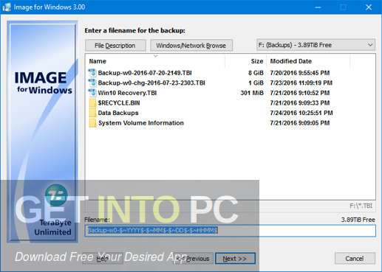
Task: Click the $RECYCLE.BIN folder icon
Action: (x=92, y=102)
